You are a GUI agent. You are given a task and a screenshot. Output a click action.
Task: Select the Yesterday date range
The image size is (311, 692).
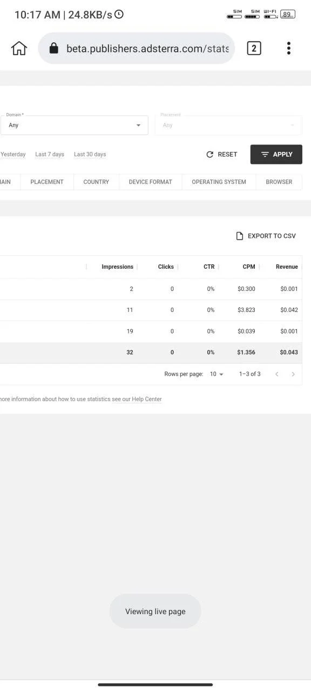click(13, 154)
